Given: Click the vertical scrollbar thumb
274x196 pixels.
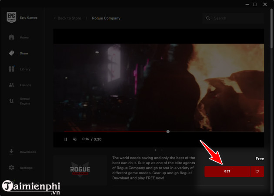Looking at the screenshot, I should click(x=271, y=28).
